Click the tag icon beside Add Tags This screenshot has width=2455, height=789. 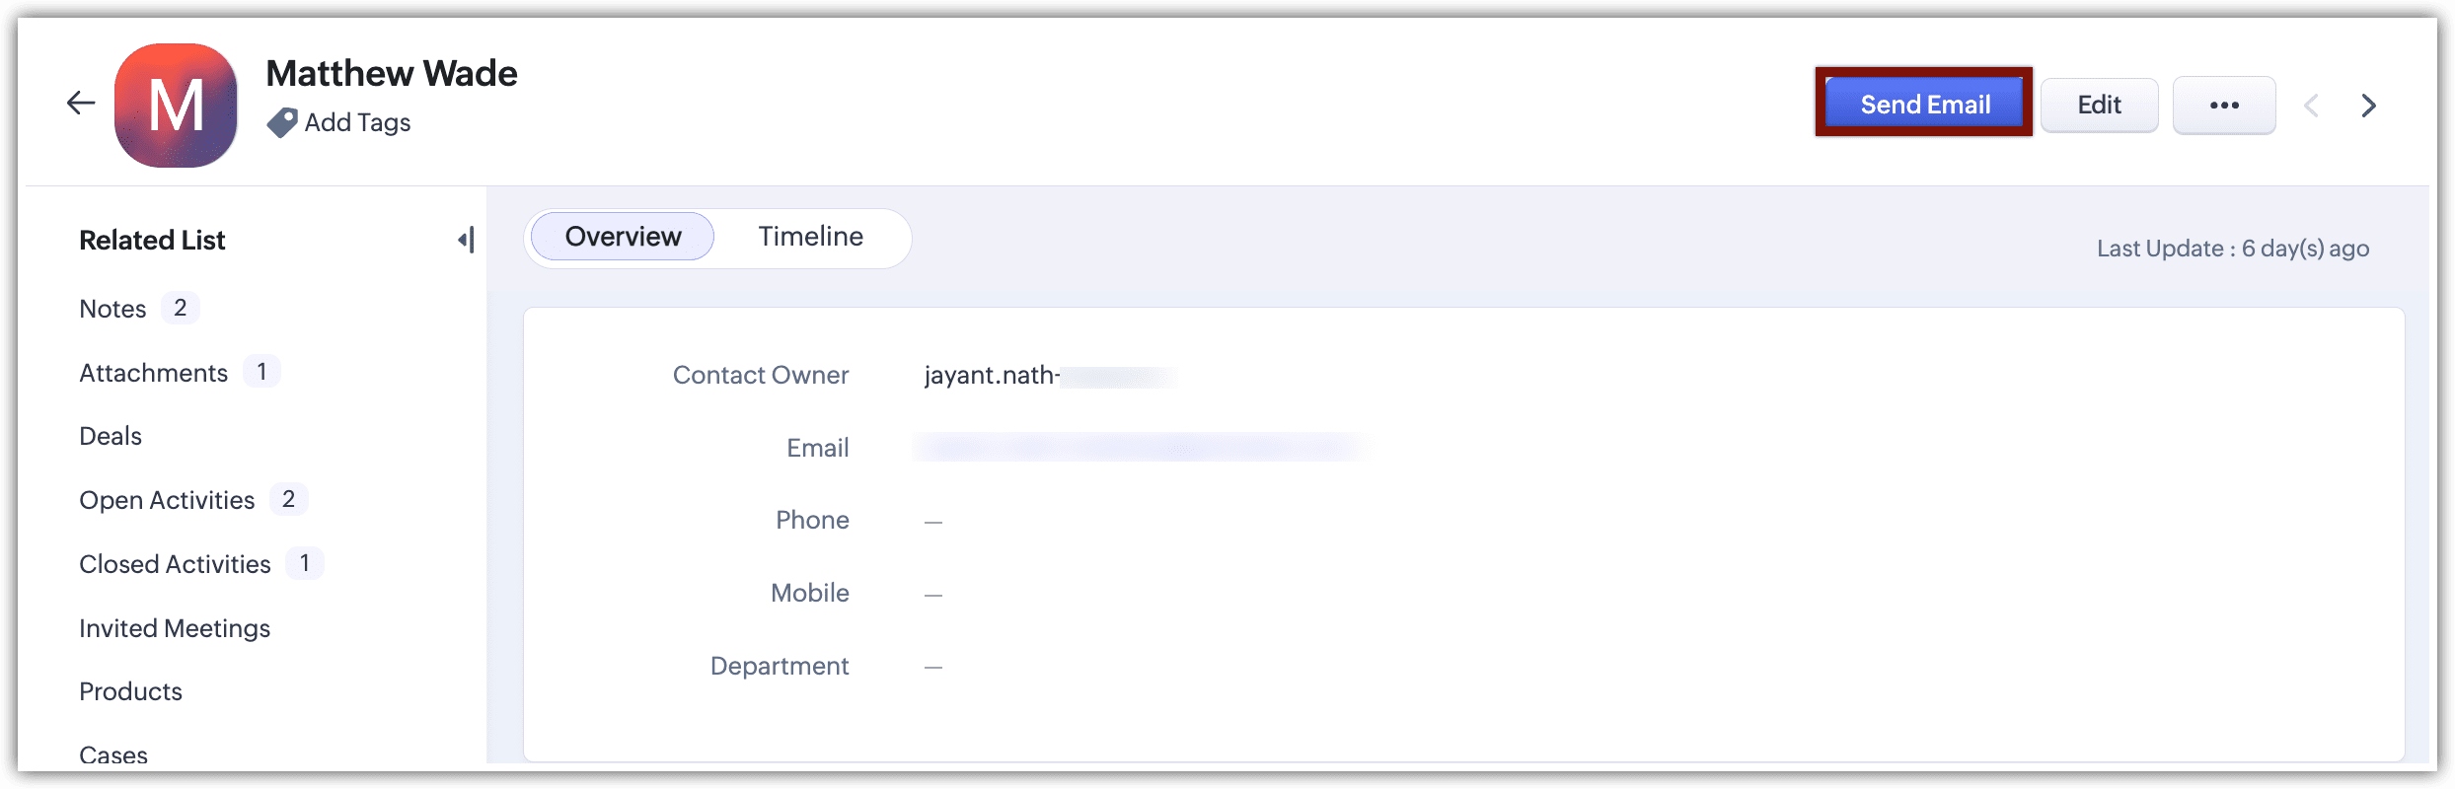tap(283, 122)
